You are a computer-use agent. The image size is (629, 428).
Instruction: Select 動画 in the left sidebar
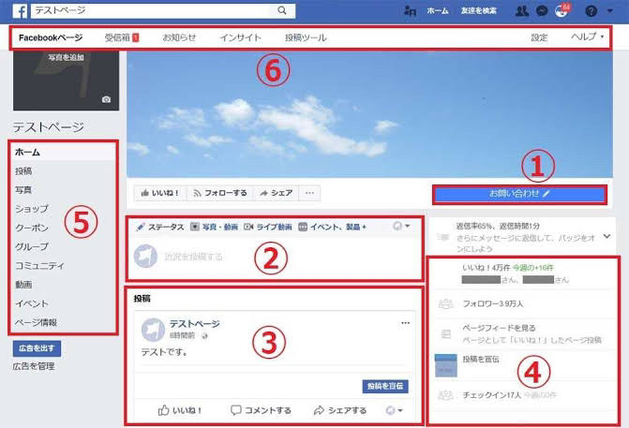pos(23,285)
